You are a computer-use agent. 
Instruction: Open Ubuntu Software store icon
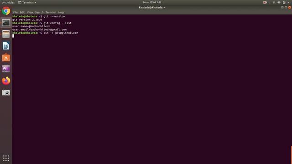(x=6, y=57)
